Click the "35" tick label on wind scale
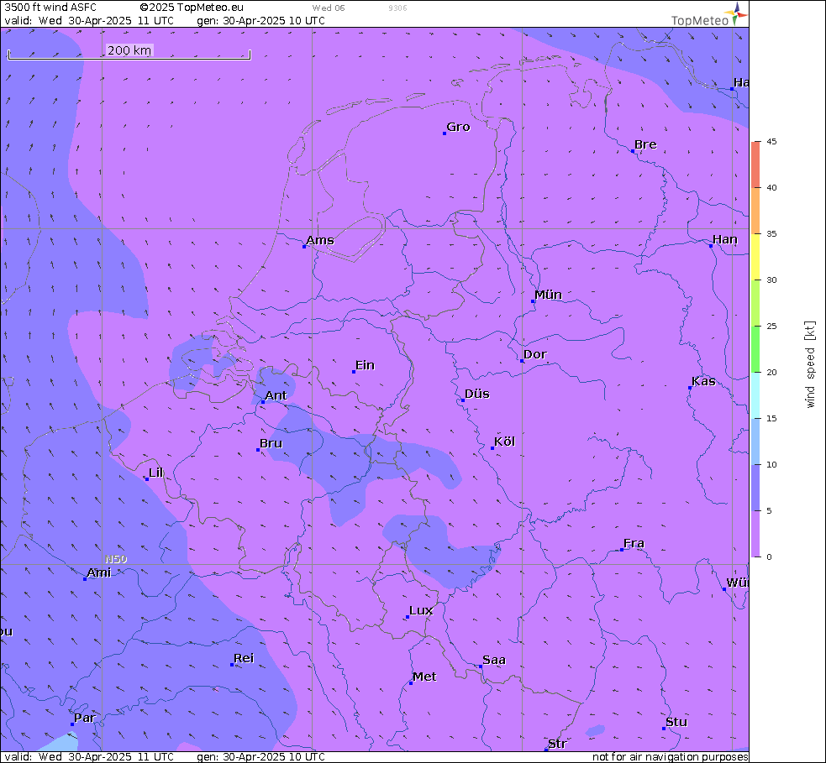The height and width of the screenshot is (763, 826). (771, 233)
